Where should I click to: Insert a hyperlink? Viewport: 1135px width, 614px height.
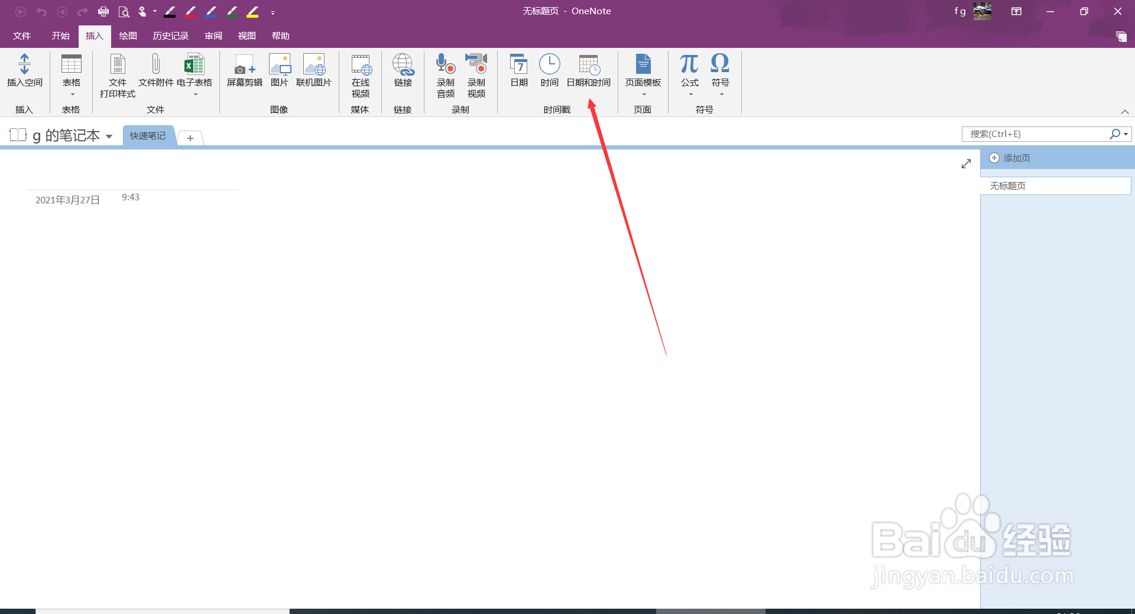click(403, 70)
